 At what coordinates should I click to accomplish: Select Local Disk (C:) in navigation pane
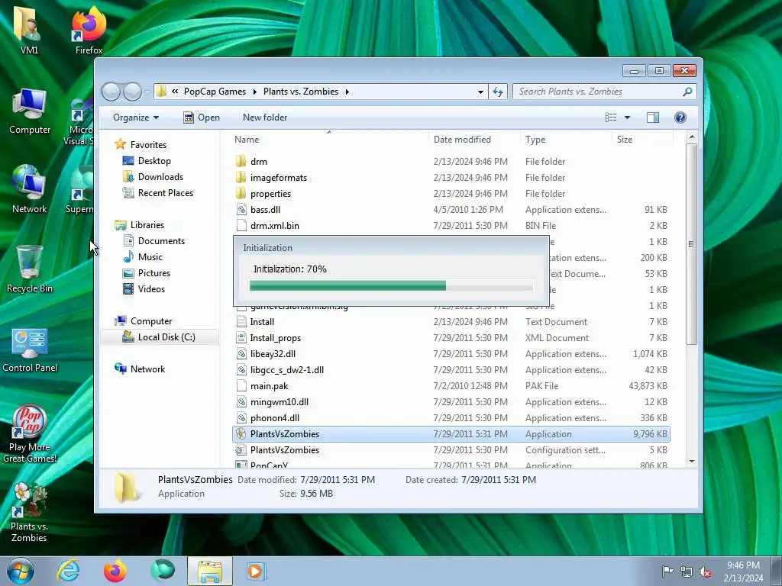pos(160,336)
